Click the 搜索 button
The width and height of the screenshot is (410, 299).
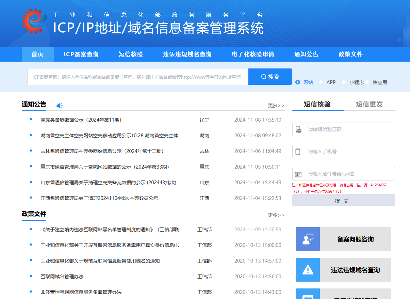[270, 77]
